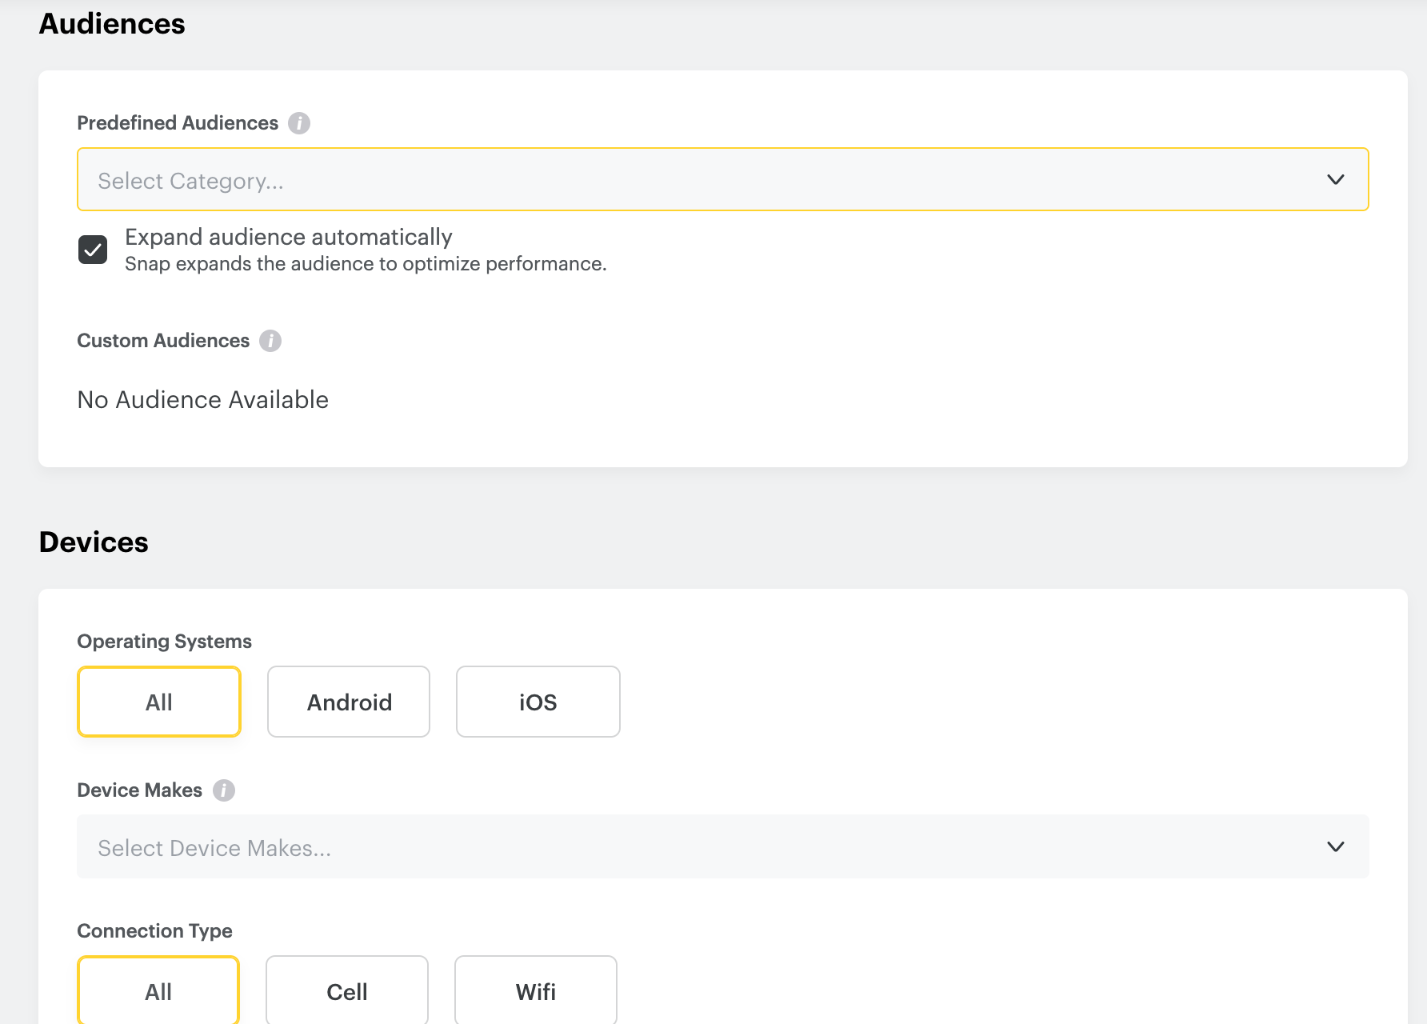Open the Select Device Makes dropdown
This screenshot has height=1024, width=1427.
coord(723,846)
